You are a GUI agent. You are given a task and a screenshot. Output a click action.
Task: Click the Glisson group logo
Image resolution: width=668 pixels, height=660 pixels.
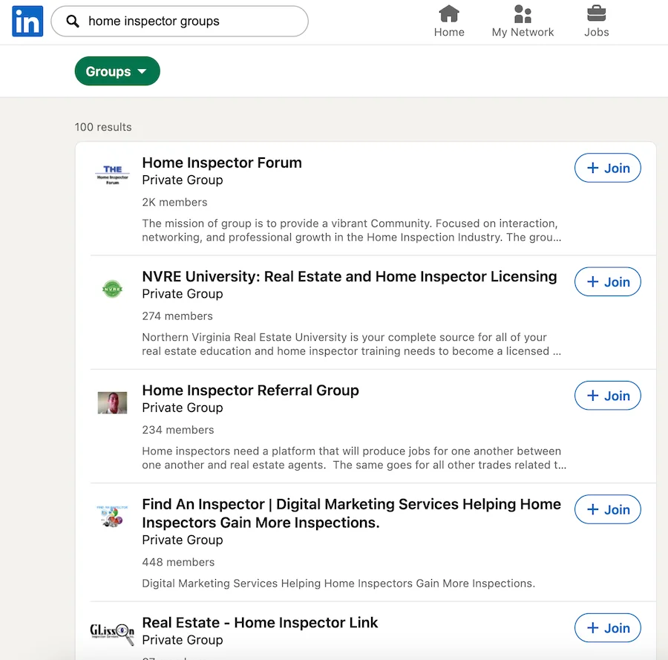[x=113, y=634]
